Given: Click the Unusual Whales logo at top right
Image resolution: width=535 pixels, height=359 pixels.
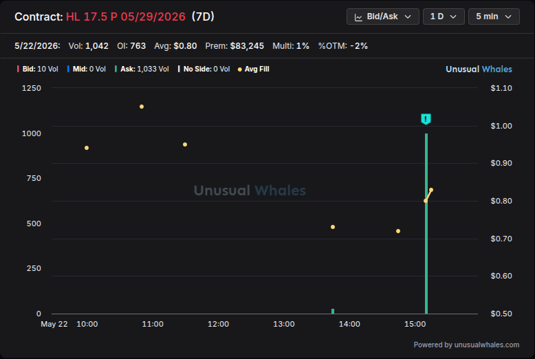Looking at the screenshot, I should [479, 69].
